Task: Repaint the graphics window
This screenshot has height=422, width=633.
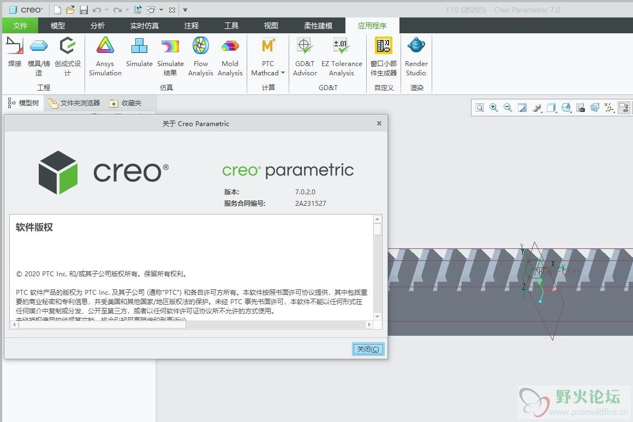Action: point(522,108)
